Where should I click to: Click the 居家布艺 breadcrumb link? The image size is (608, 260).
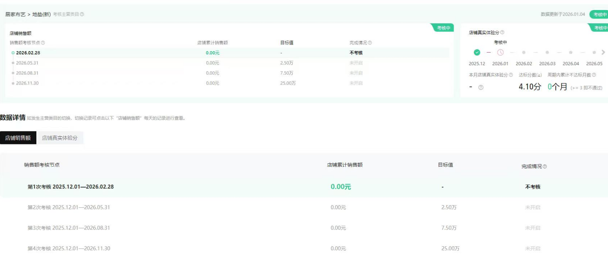pyautogui.click(x=15, y=14)
